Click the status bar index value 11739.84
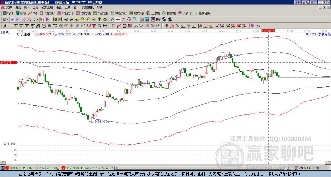 pos(73,168)
